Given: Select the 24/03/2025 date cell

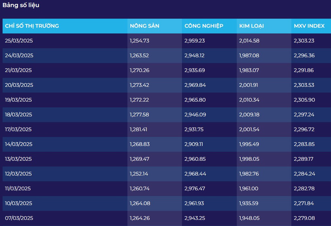Looking at the screenshot, I should click(x=19, y=55).
